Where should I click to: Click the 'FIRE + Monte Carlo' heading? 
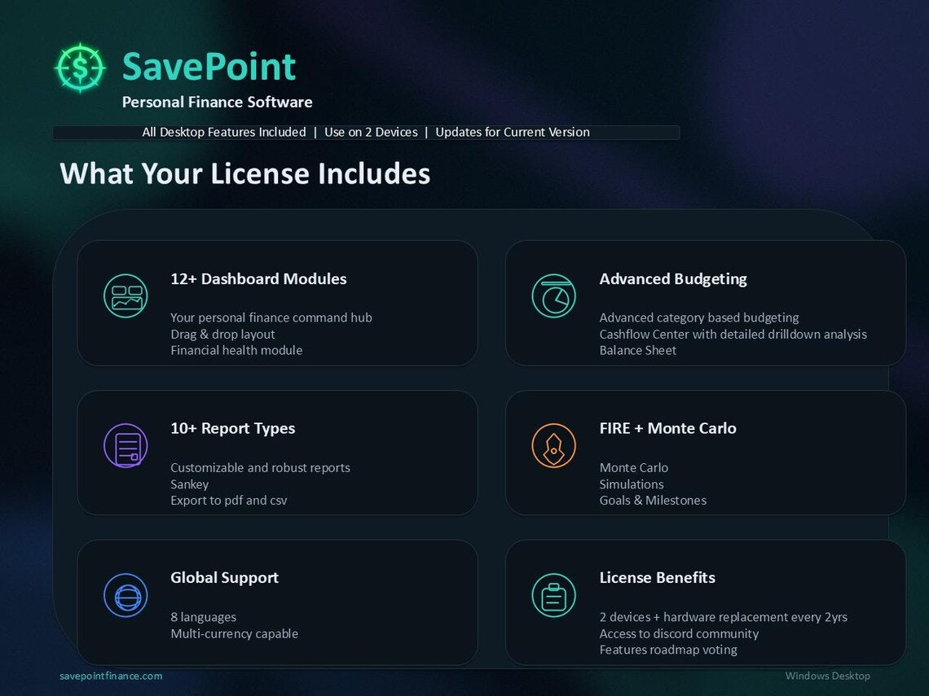tap(667, 428)
